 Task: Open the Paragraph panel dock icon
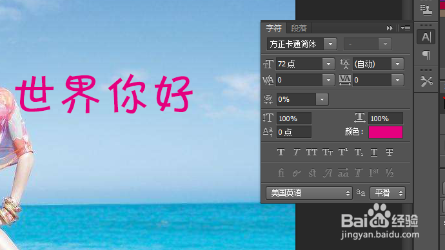coord(426,55)
